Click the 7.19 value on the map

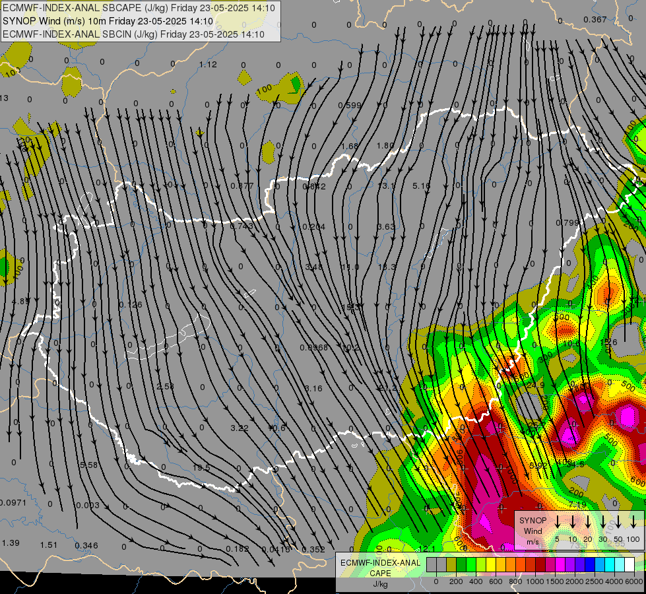(x=577, y=504)
